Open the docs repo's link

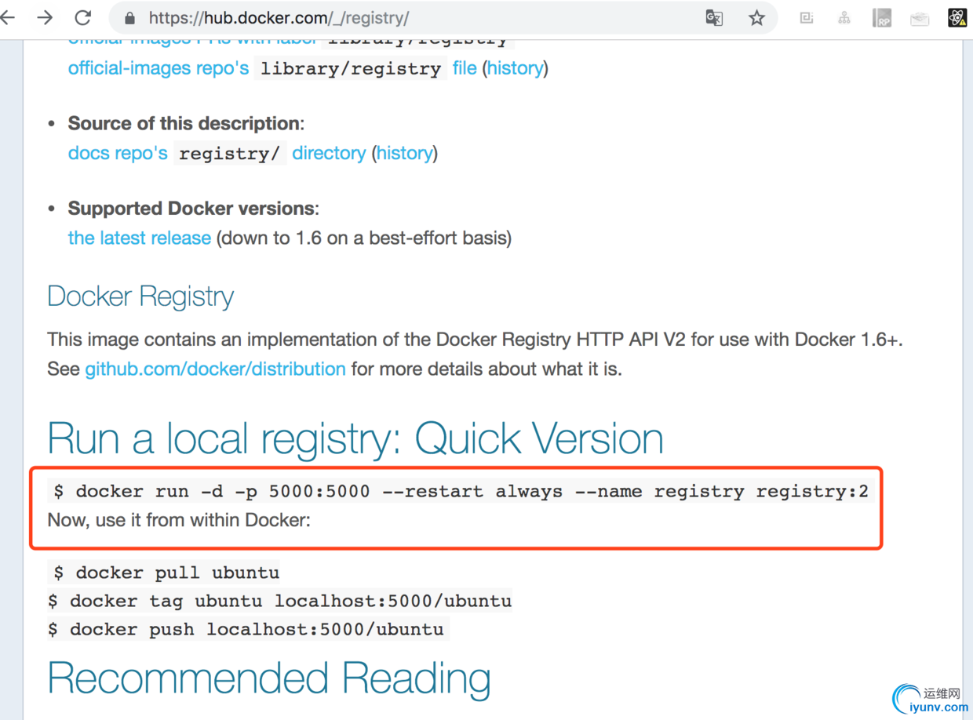point(118,153)
